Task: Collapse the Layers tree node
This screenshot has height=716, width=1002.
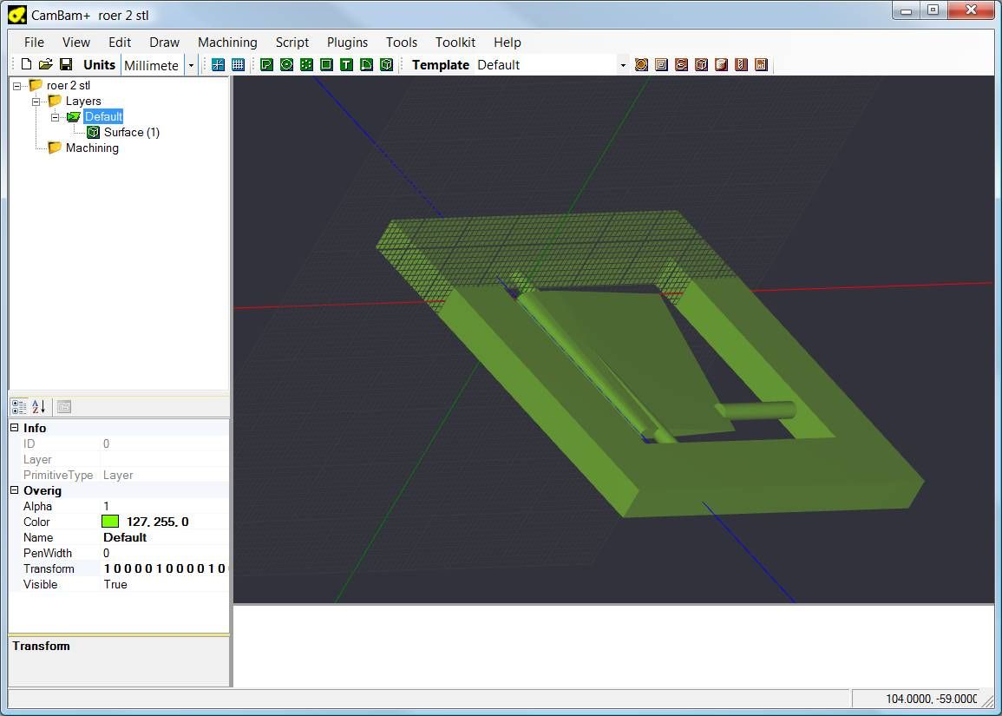Action: click(36, 102)
